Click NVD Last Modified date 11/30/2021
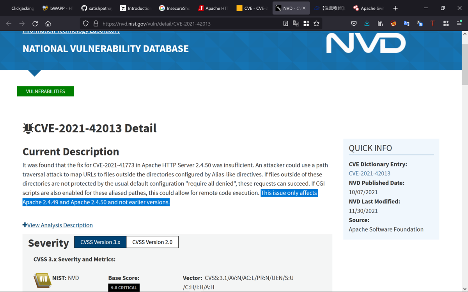This screenshot has width=468, height=292. pos(363,211)
